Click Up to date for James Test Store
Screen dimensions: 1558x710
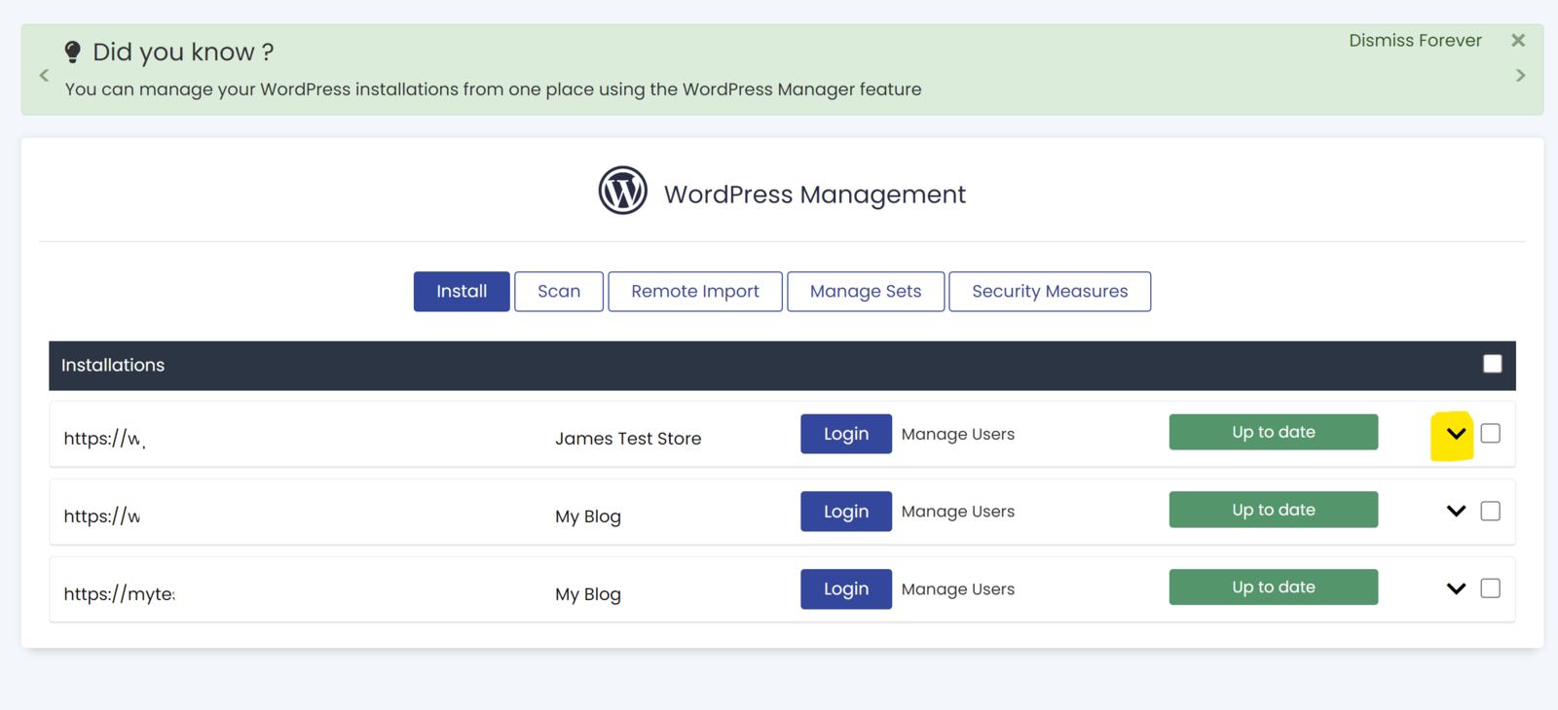tap(1274, 432)
